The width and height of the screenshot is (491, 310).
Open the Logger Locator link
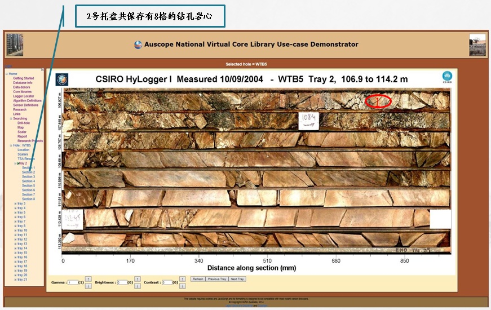(x=24, y=96)
